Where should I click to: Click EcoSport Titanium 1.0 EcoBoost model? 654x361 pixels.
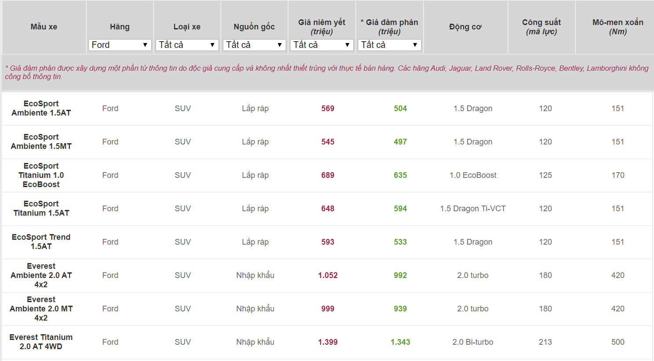click(x=41, y=175)
